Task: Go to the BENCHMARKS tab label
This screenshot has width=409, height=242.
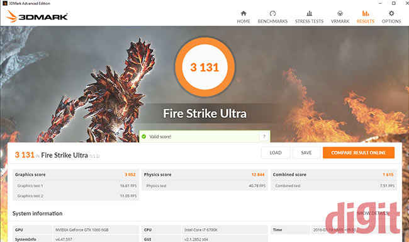Action: click(x=272, y=21)
